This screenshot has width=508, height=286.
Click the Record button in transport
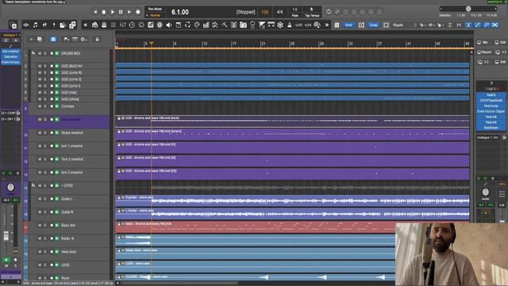pyautogui.click(x=137, y=12)
